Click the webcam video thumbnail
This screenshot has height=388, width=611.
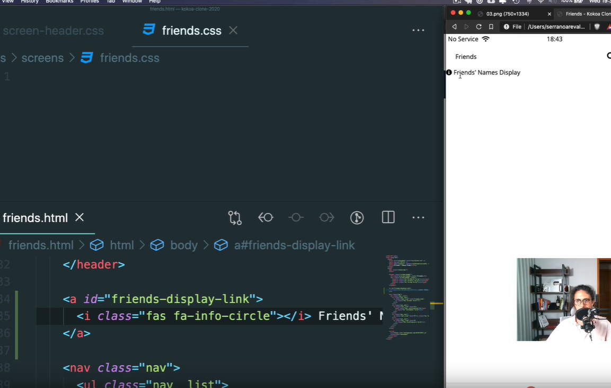coord(563,299)
